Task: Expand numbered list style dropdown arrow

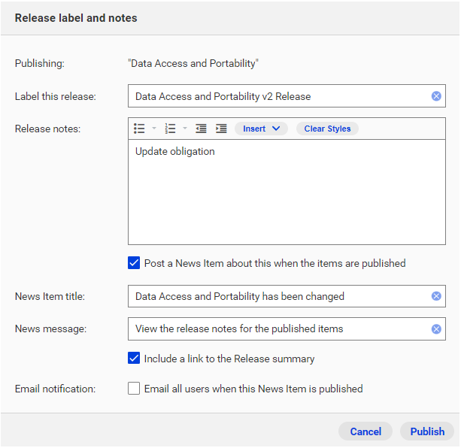Action: coord(185,128)
